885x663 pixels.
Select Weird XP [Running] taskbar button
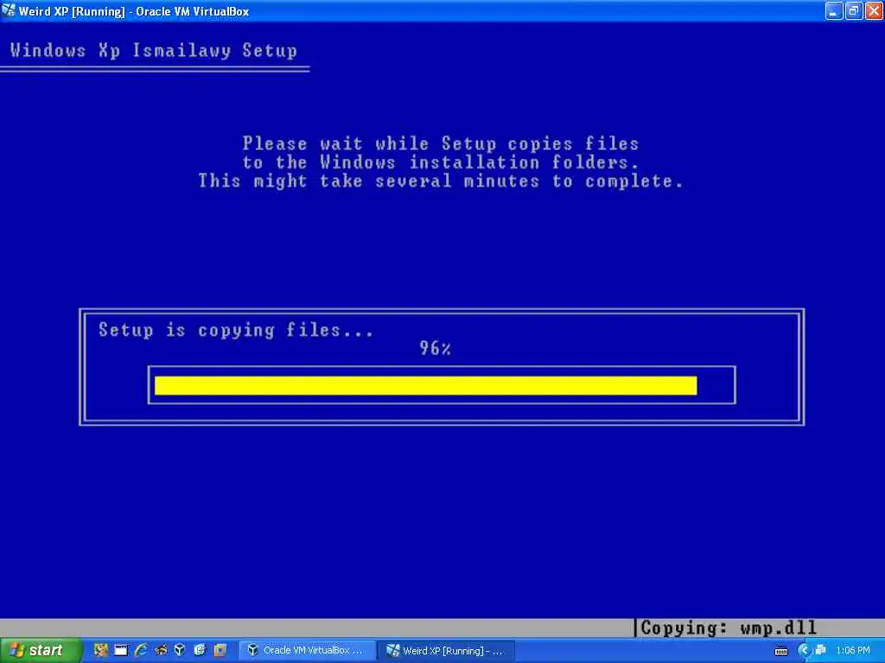click(x=446, y=651)
